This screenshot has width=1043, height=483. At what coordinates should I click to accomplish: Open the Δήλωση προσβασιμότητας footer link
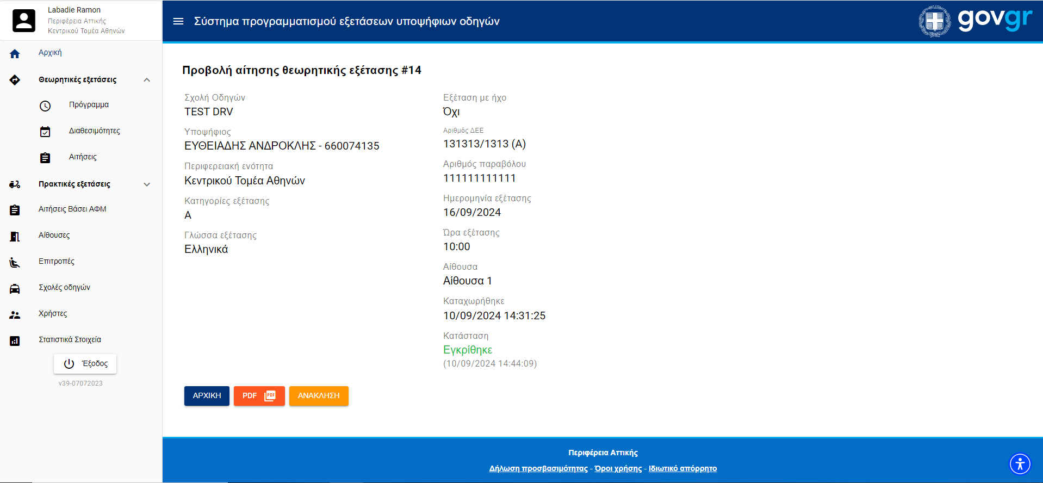538,468
